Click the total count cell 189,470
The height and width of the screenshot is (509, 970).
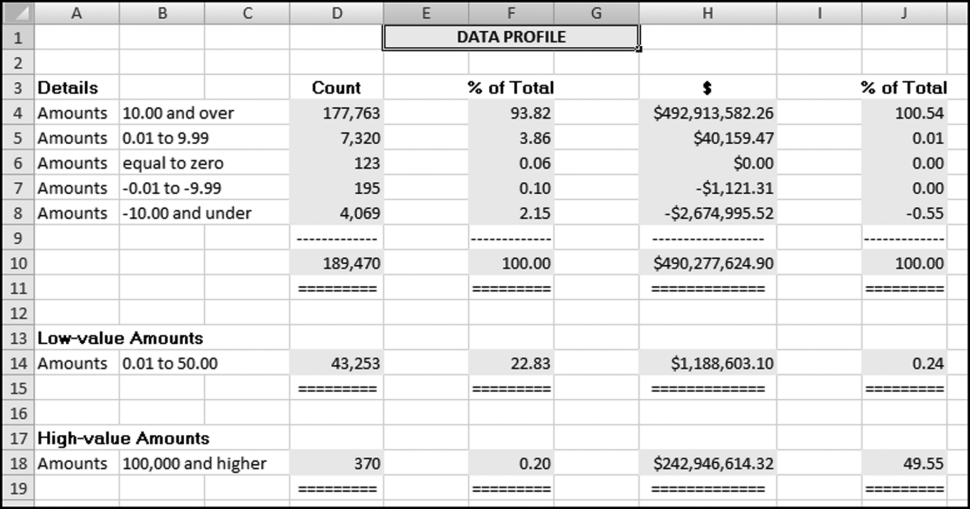click(x=351, y=263)
